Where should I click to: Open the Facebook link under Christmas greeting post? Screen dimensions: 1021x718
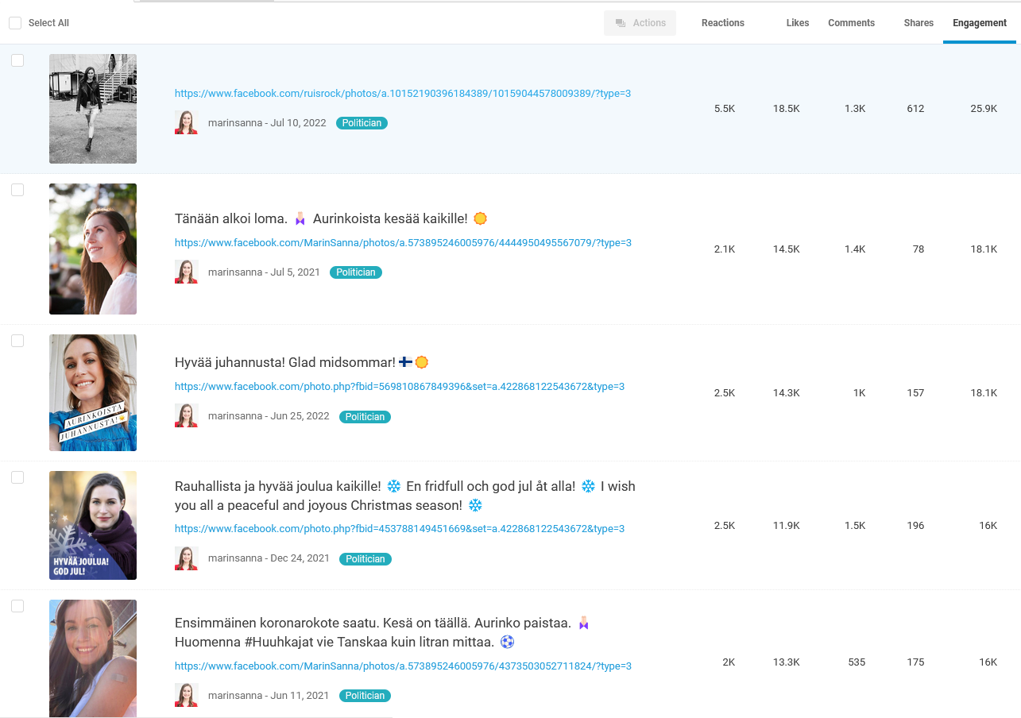[x=399, y=529]
